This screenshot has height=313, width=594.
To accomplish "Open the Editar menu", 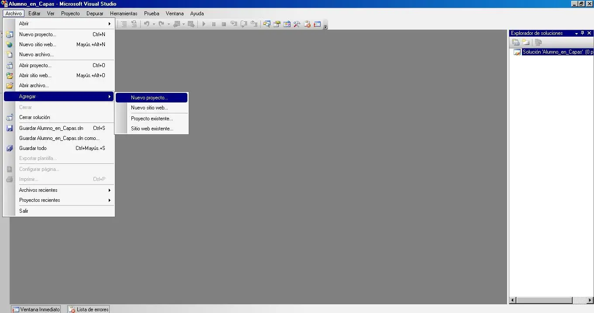I will coord(35,14).
